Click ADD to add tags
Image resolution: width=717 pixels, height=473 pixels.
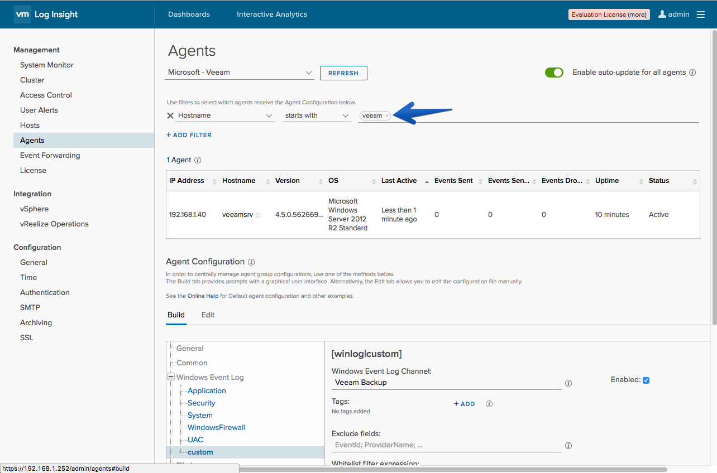tap(464, 404)
